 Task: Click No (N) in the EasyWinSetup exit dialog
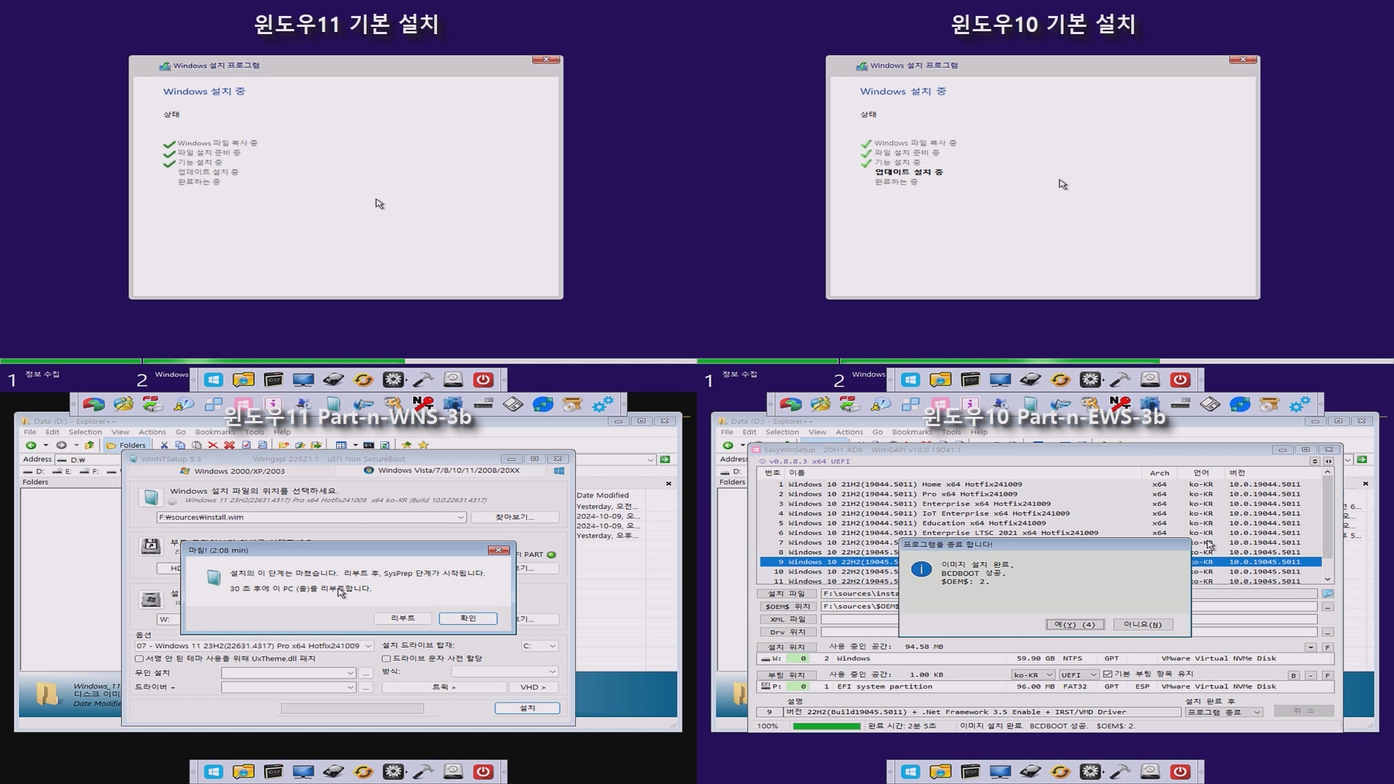click(1142, 624)
